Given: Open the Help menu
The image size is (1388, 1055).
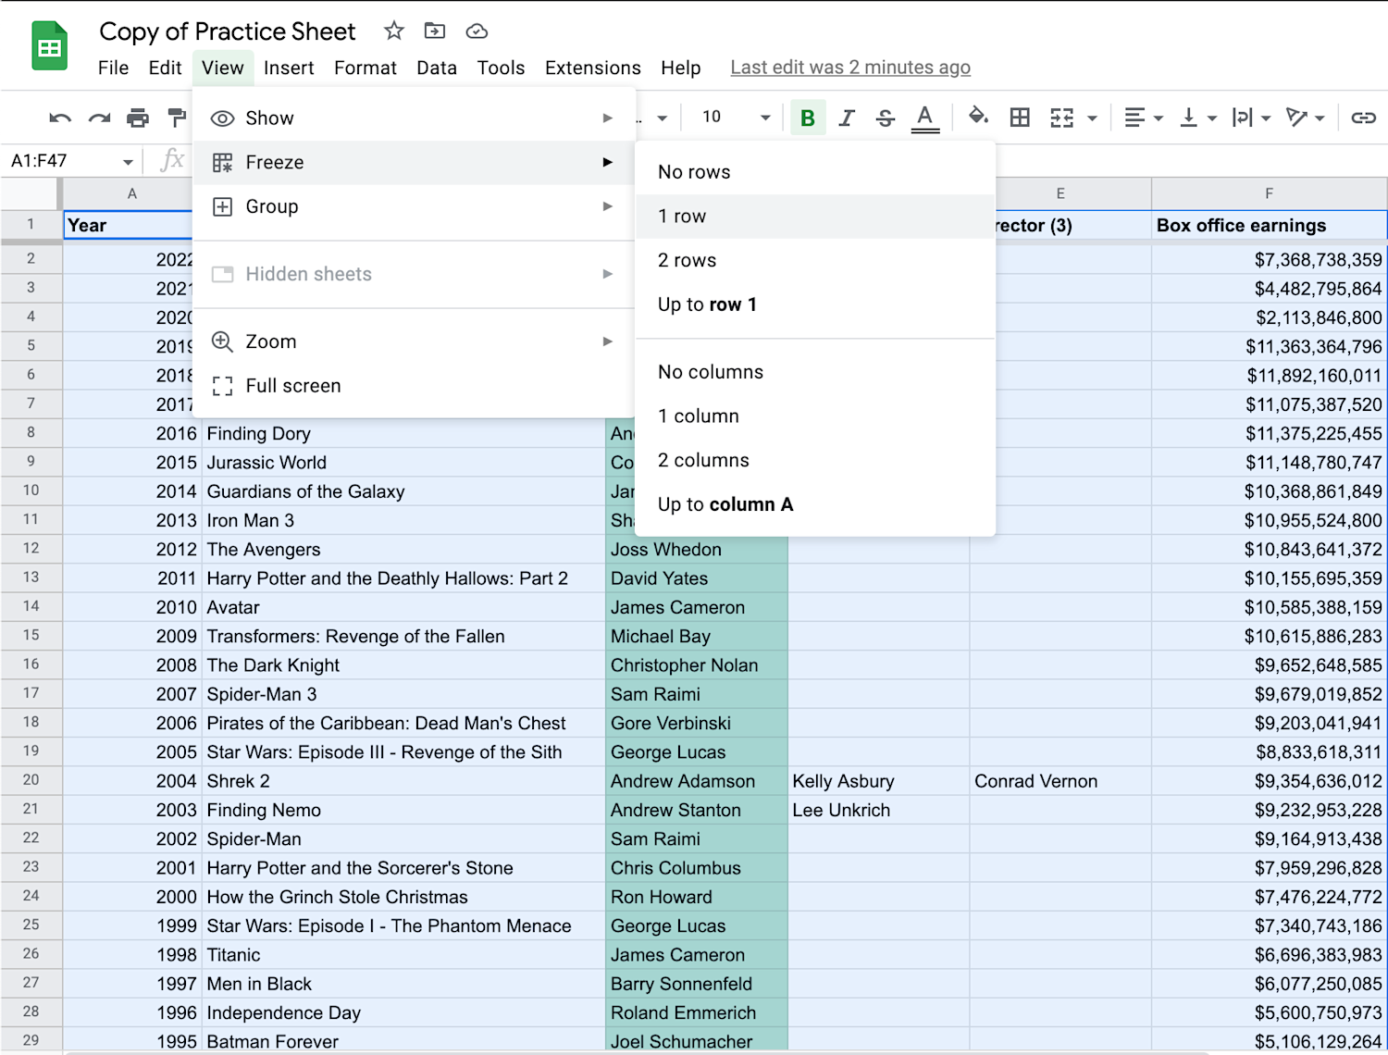Looking at the screenshot, I should coord(680,68).
